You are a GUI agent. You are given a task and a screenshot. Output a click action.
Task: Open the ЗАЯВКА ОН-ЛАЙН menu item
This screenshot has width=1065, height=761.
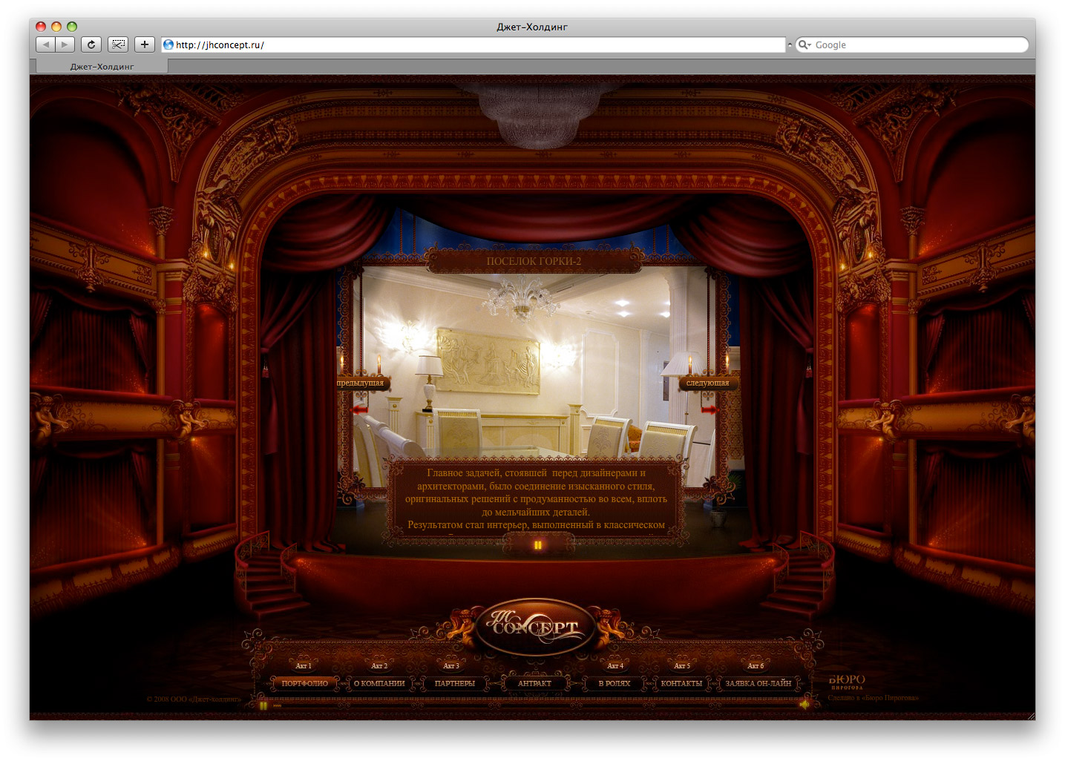(x=758, y=683)
